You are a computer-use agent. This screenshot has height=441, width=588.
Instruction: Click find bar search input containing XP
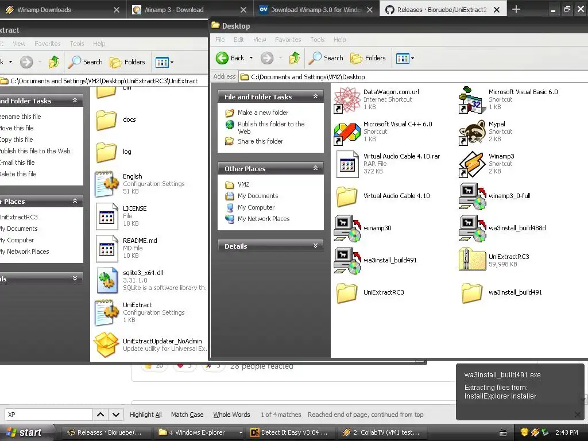click(49, 415)
